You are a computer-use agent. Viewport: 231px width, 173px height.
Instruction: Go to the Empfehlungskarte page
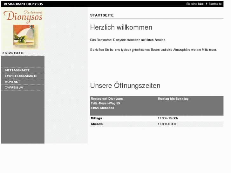click(x=21, y=76)
